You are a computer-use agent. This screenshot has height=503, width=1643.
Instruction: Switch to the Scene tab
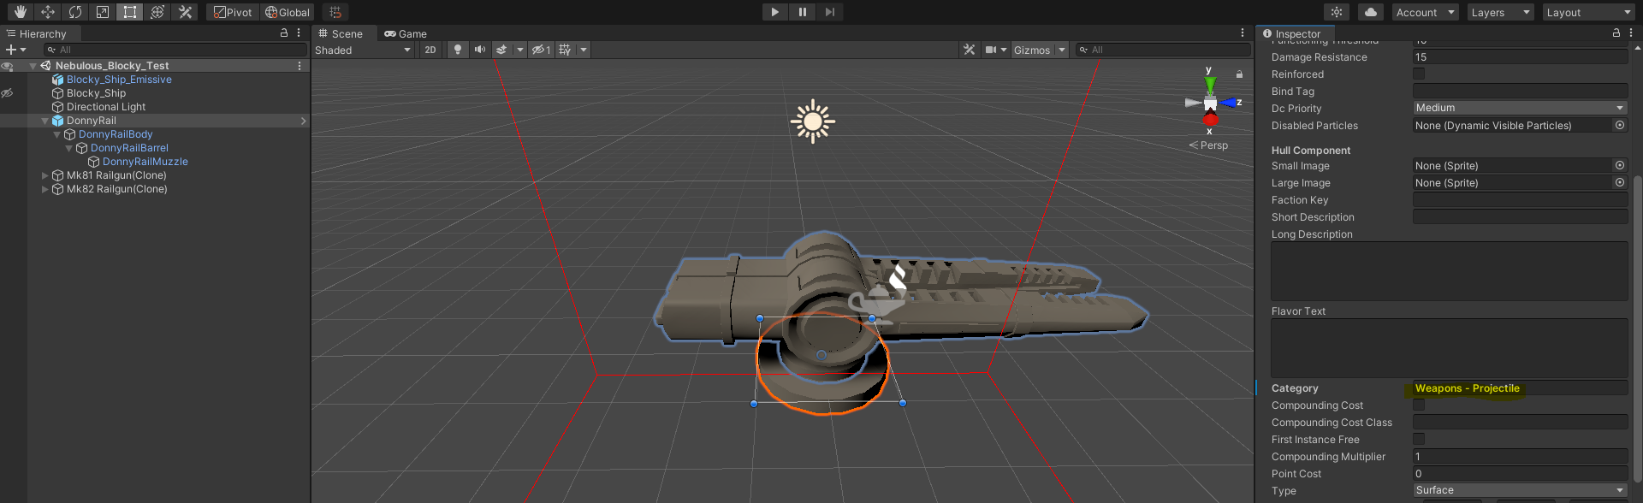point(341,33)
